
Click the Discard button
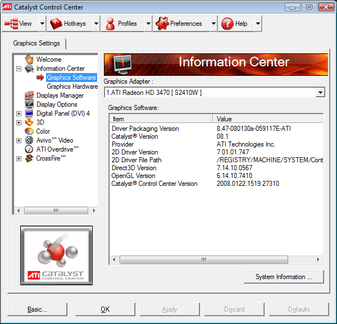234,309
